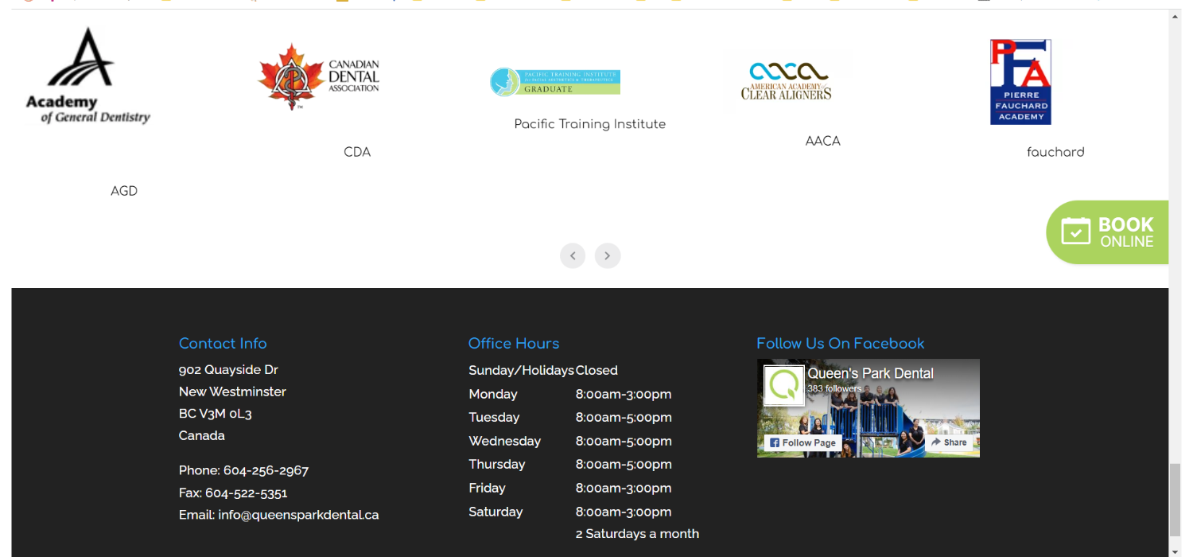The image size is (1193, 557).
Task: Click the Canadian Dental Association logo
Action: (319, 77)
